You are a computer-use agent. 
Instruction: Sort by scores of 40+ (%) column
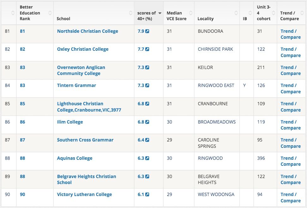point(149,13)
